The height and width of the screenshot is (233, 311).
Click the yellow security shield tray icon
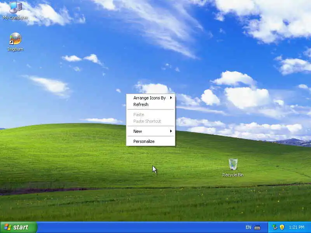(x=282, y=227)
